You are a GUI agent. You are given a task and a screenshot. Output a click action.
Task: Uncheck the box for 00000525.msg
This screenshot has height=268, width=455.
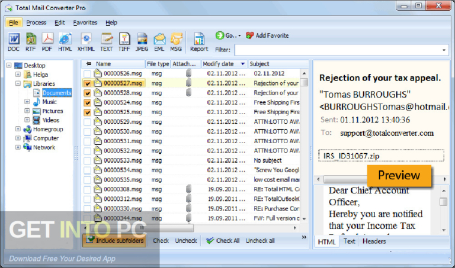(87, 112)
